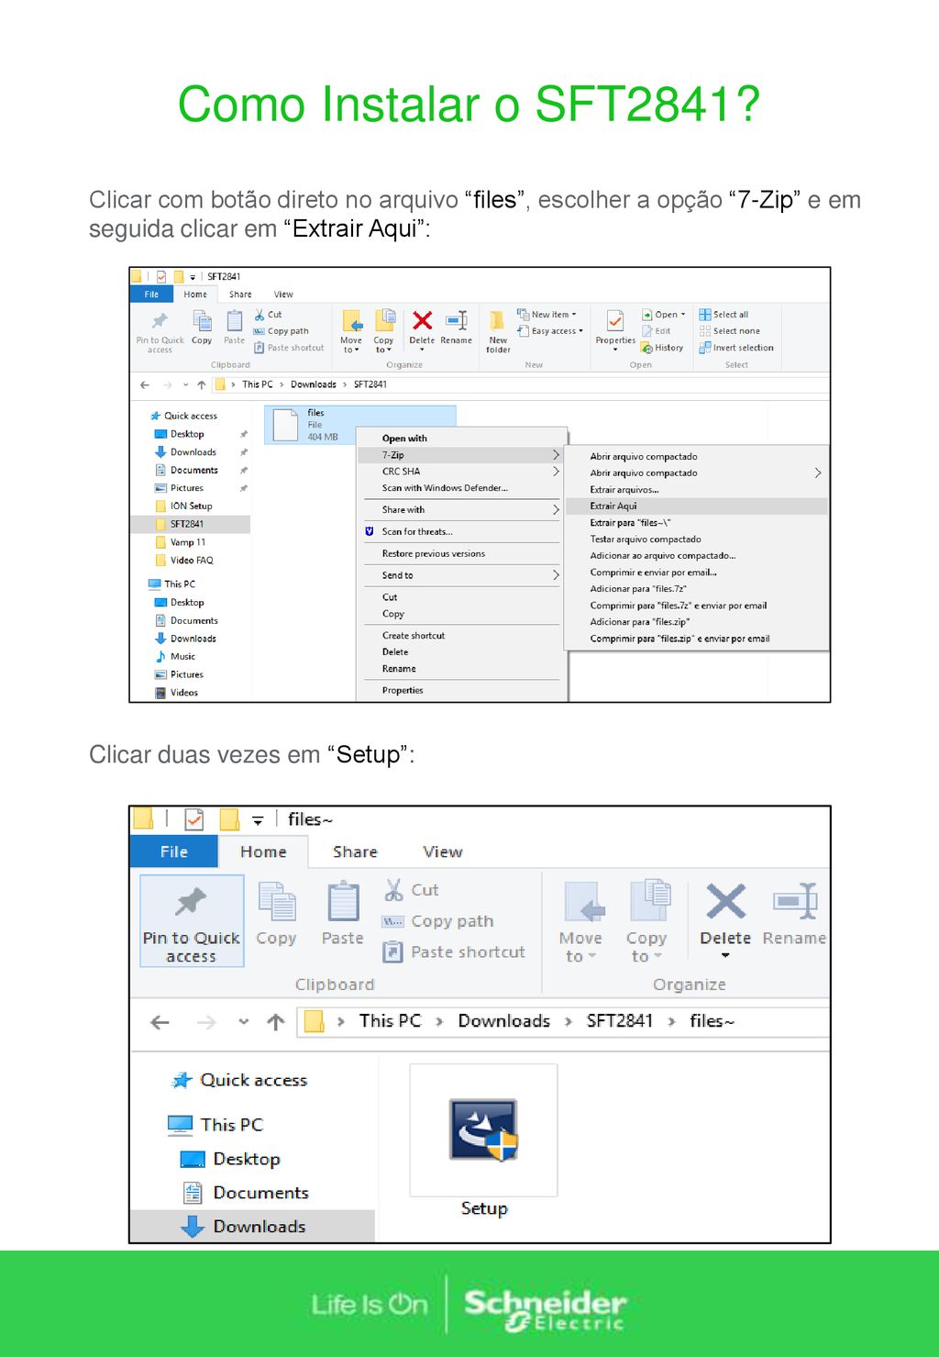Expand the arrow below Delete in the files~ window
Screen dimensions: 939x1357
[x=725, y=956]
